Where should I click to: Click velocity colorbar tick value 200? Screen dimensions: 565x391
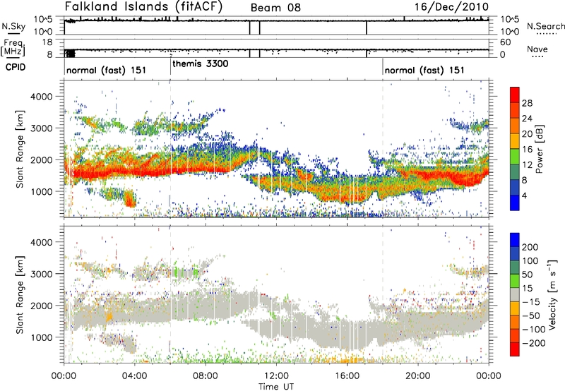point(530,247)
